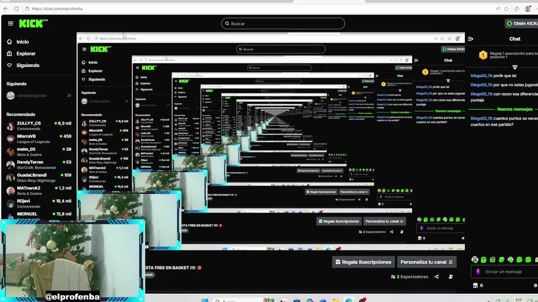Viewport: 538px width, 302px height.
Task: Pick the fifth emote with headphones
Action: (x=511, y=260)
